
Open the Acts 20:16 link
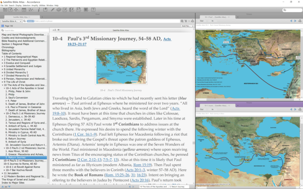coord(140,180)
